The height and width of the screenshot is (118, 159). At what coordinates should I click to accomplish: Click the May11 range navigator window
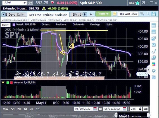click(x=132, y=115)
